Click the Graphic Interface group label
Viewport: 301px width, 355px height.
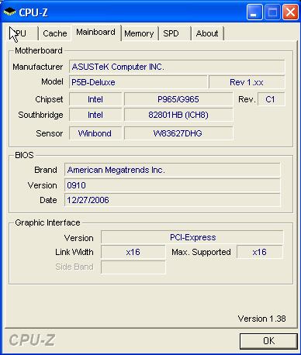[x=47, y=222]
